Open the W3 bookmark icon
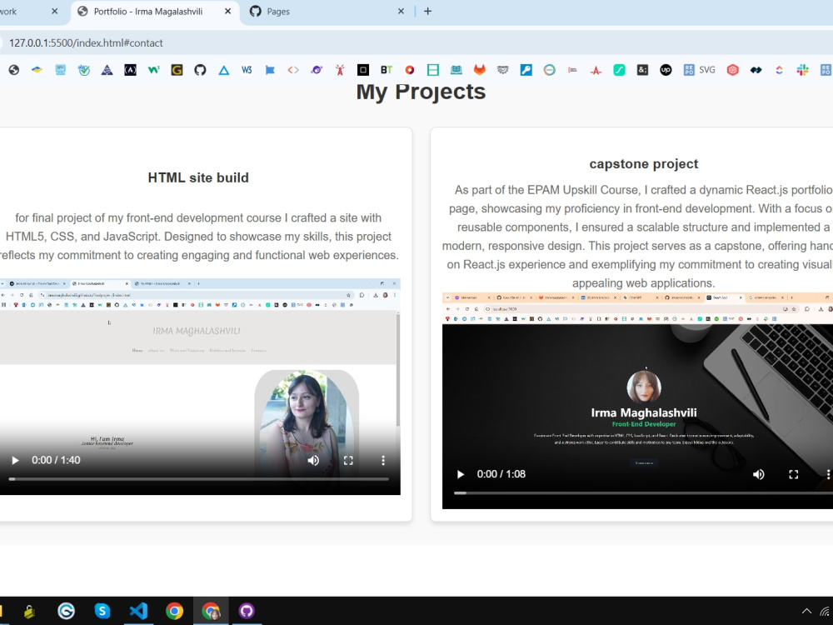This screenshot has width=833, height=625. pos(247,70)
